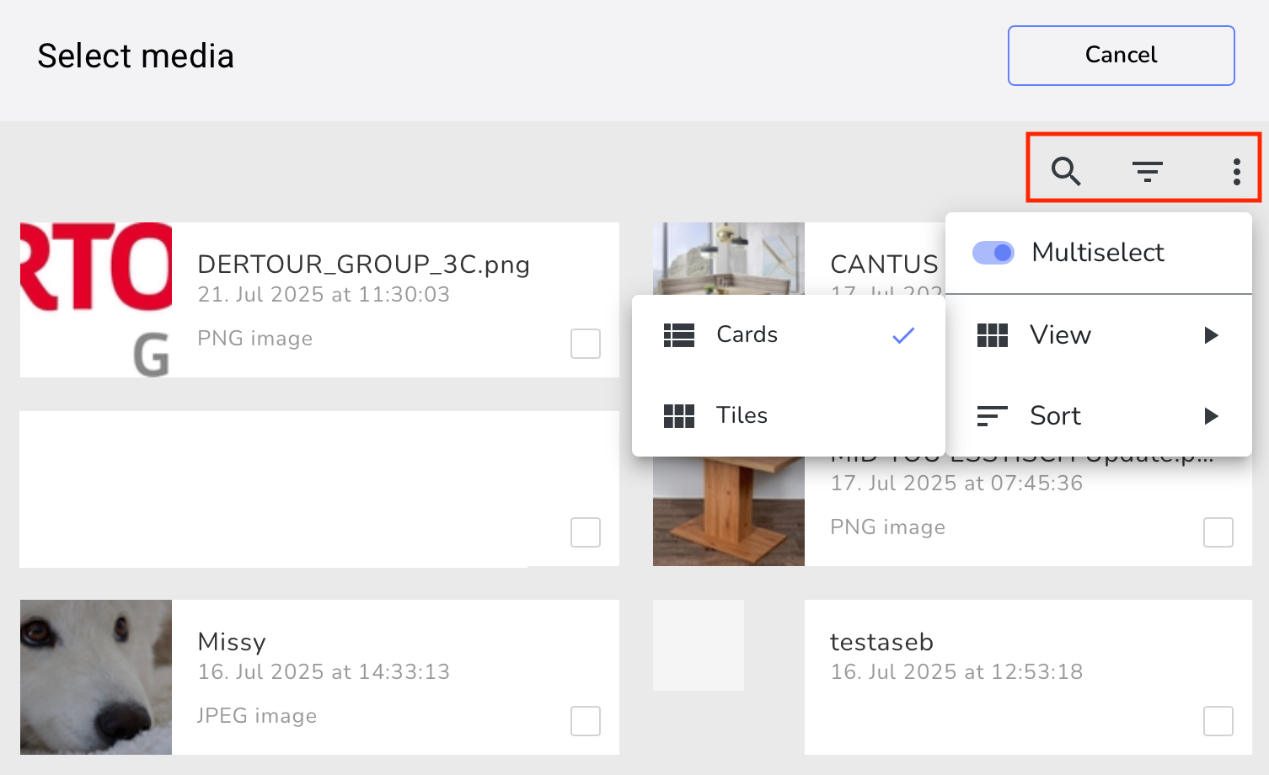Click the Missy dog photo thumbnail

point(94,676)
